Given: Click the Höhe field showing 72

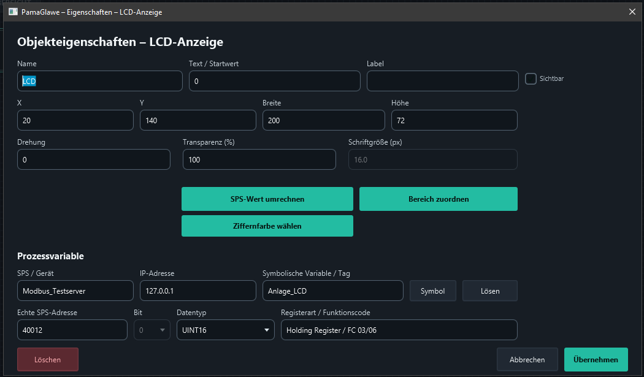Looking at the screenshot, I should 454,120.
